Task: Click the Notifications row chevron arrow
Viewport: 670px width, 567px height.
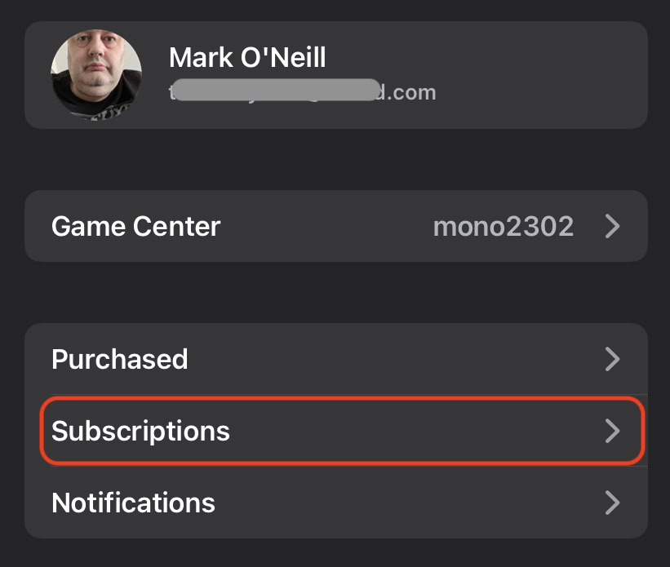Action: [x=612, y=503]
